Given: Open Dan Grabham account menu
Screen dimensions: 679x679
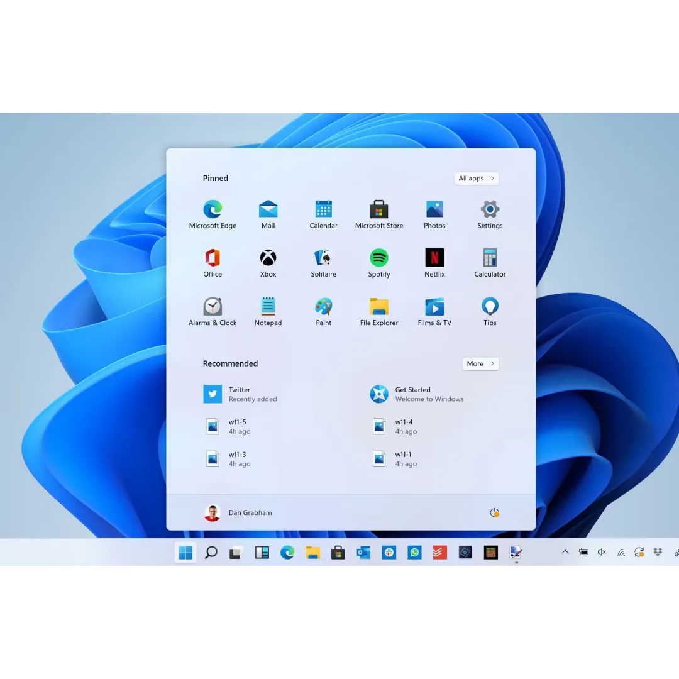Looking at the screenshot, I should 238,513.
